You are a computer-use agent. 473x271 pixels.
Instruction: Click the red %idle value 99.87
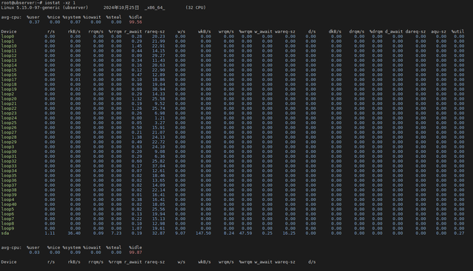pos(135,253)
